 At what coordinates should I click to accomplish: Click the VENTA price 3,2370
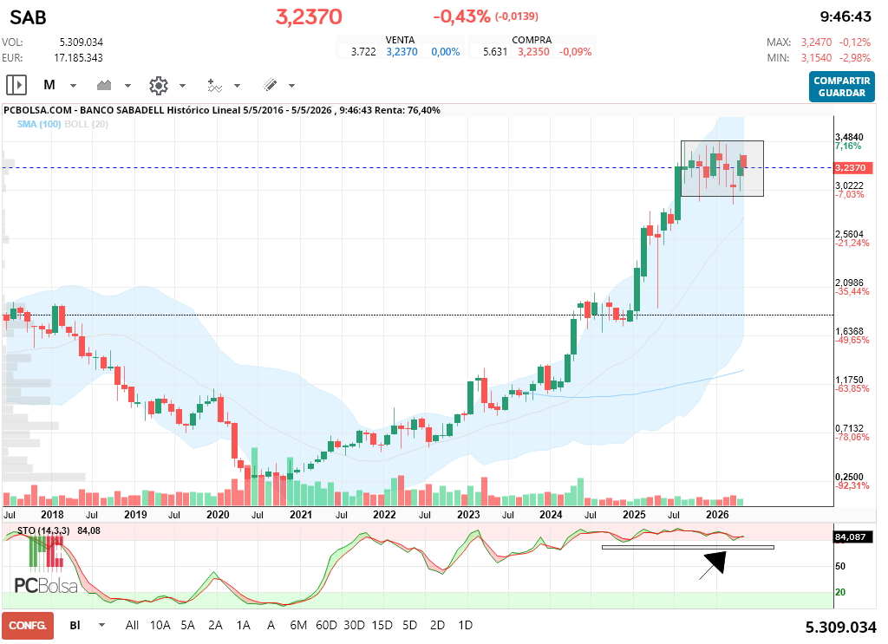(x=402, y=52)
